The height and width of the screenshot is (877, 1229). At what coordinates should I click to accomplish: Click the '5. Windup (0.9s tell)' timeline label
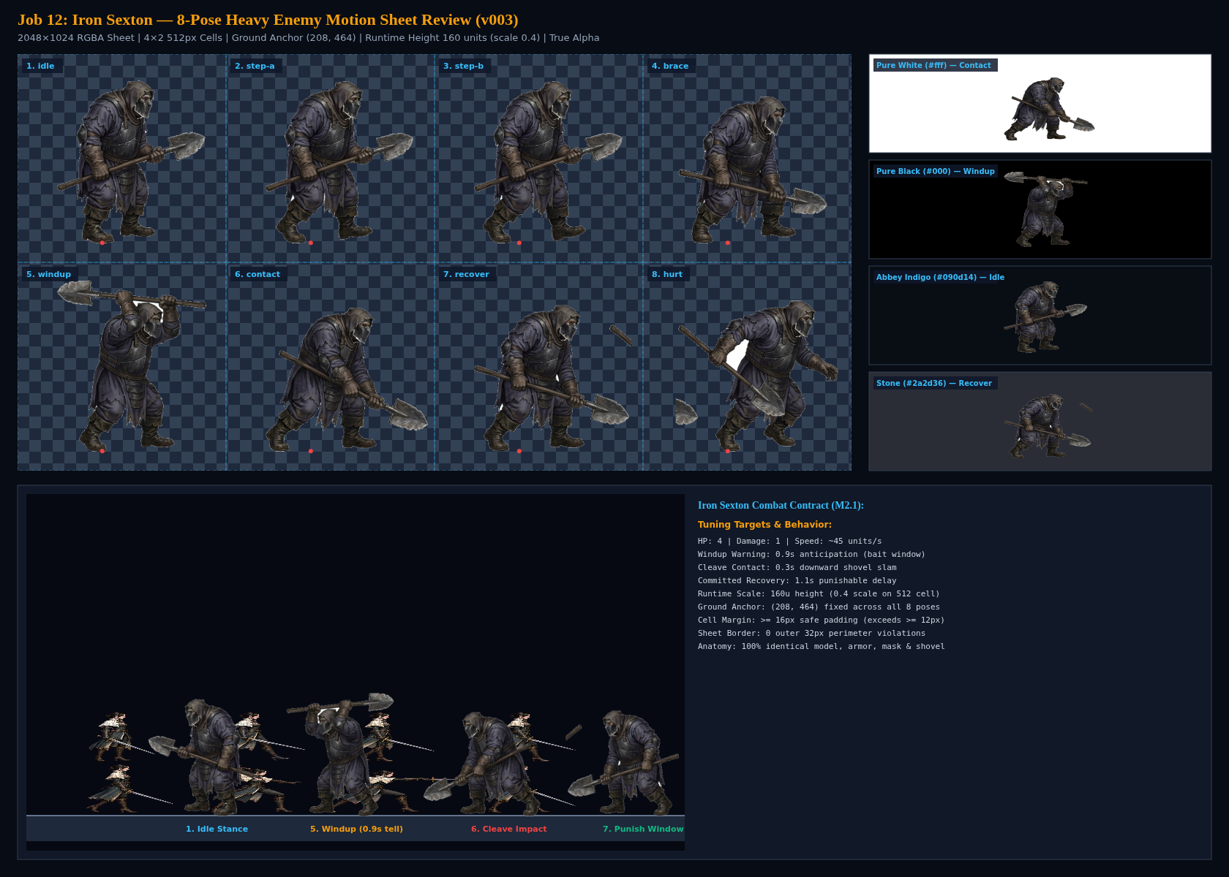click(x=356, y=829)
